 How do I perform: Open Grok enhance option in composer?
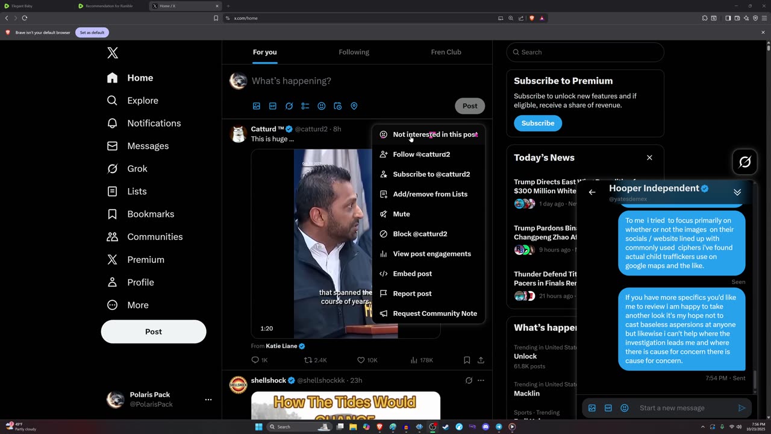[x=289, y=106]
